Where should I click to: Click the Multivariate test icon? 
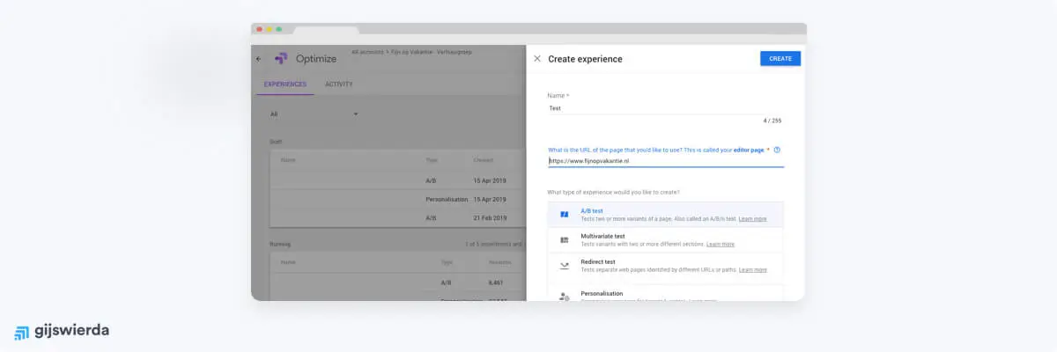tap(564, 239)
